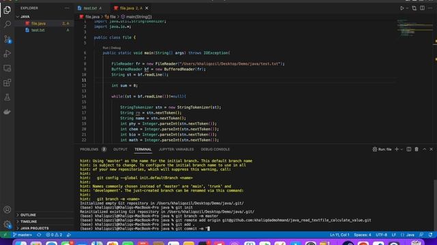Screen dimensions: 437x245
Task: Open the Remote Explorer view
Action: (8, 68)
